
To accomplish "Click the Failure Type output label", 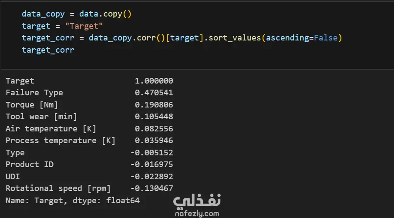I will coord(34,93).
